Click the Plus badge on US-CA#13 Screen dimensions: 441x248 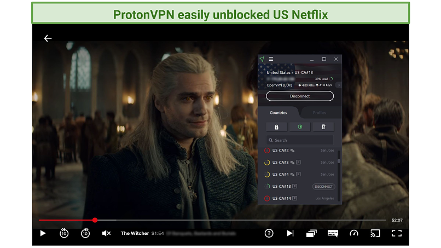click(x=294, y=186)
